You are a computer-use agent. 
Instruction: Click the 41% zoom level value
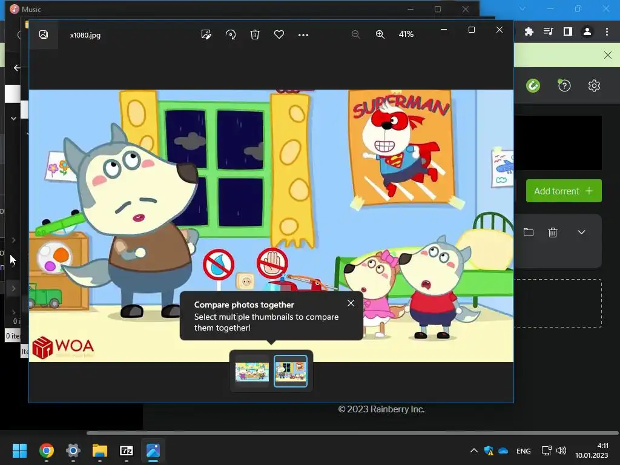pos(406,35)
